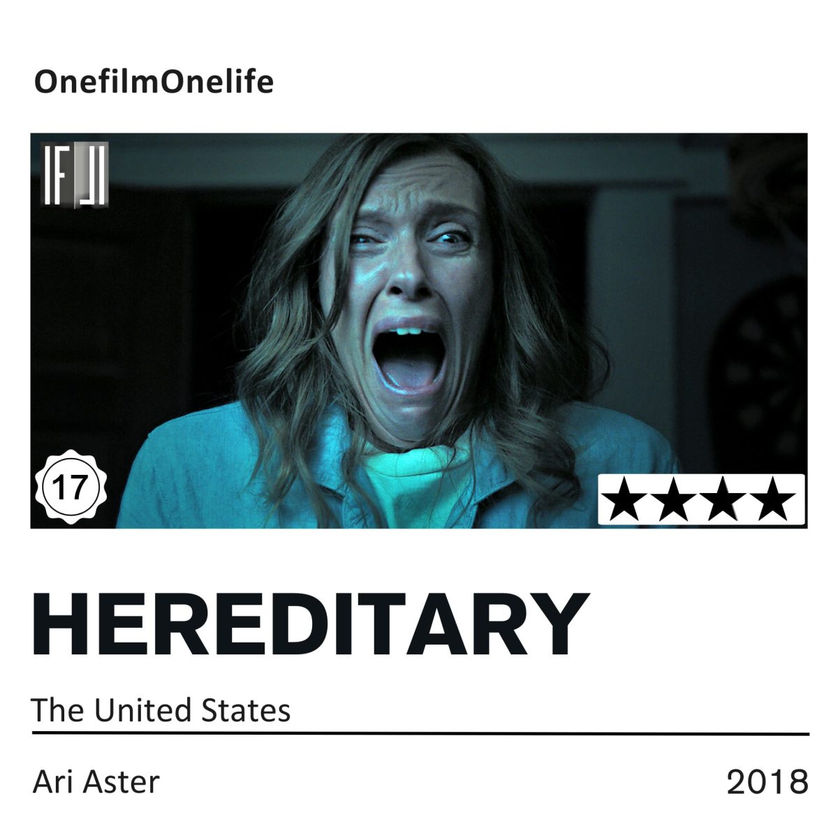Click the release year 2018
The image size is (838, 838).
(x=767, y=782)
